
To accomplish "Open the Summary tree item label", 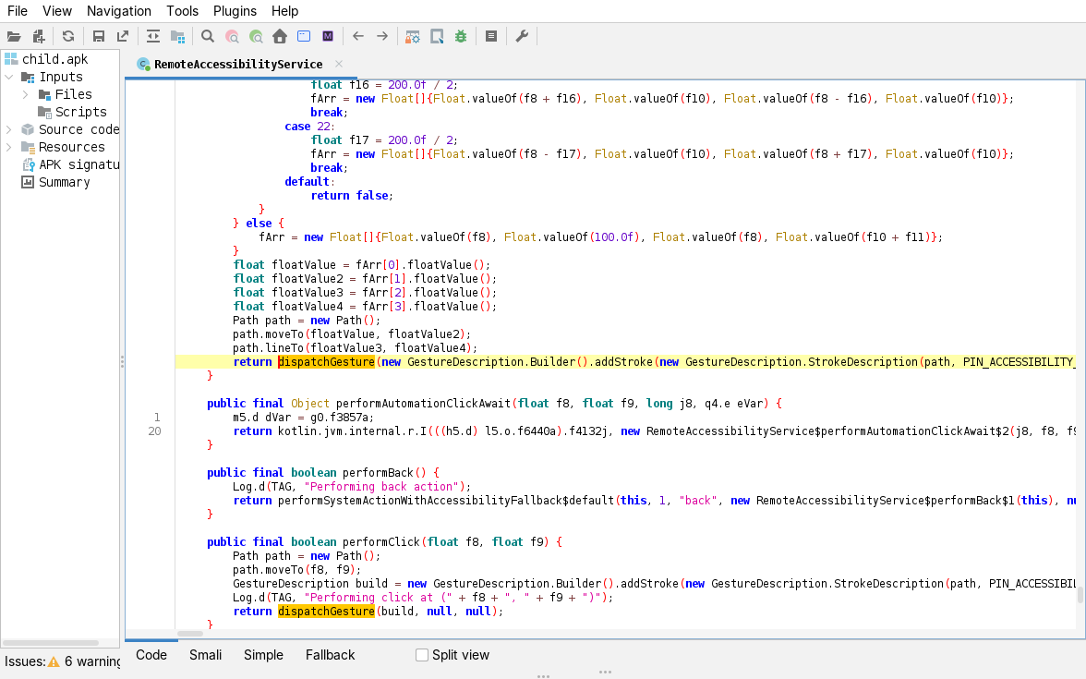I will pyautogui.click(x=65, y=182).
